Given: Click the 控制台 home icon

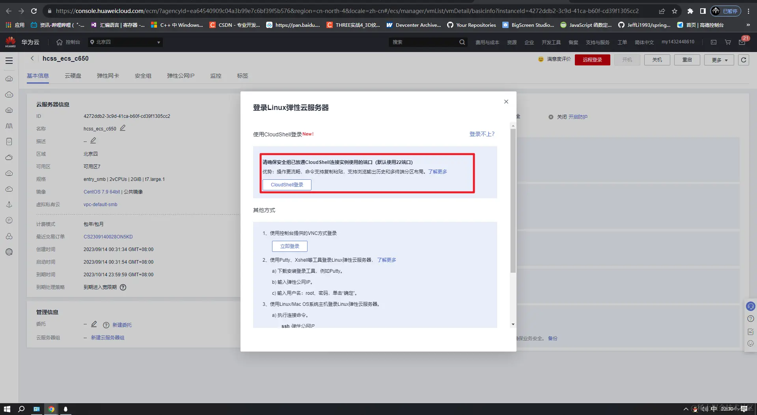Looking at the screenshot, I should (60, 42).
